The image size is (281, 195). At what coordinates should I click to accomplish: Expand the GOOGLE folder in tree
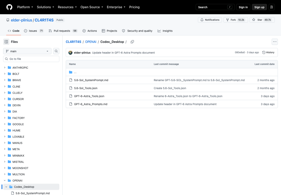[5, 124]
